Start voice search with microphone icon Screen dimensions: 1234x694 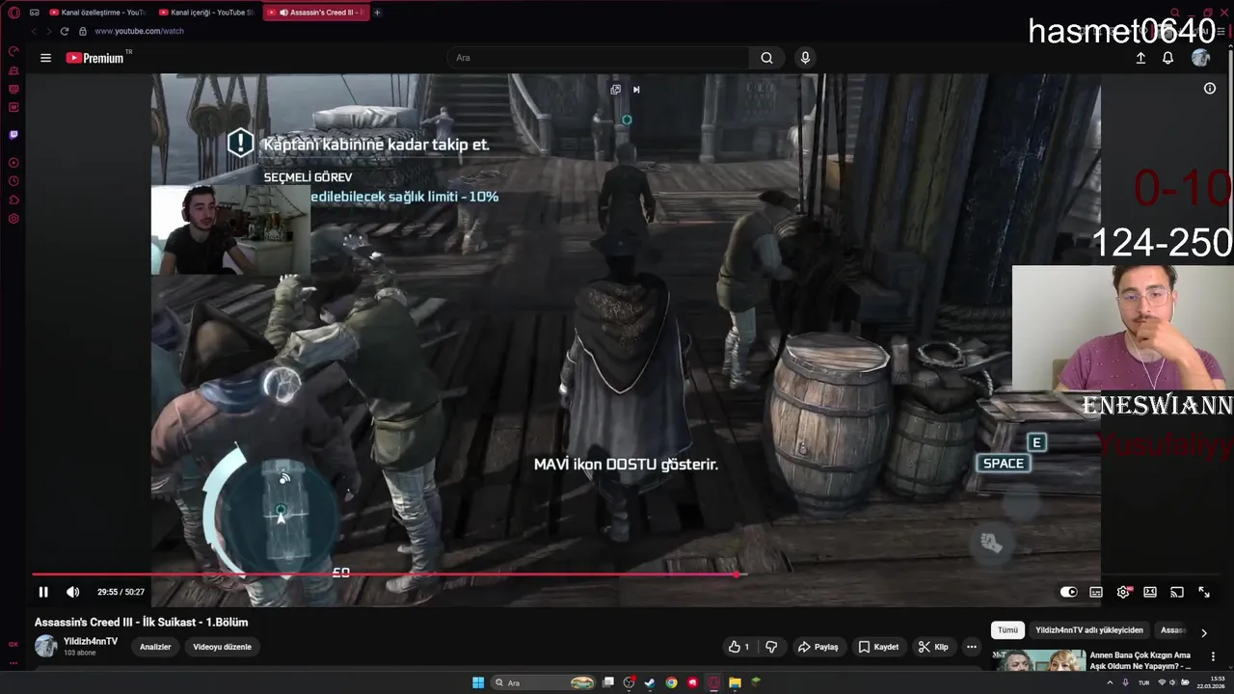tap(805, 58)
